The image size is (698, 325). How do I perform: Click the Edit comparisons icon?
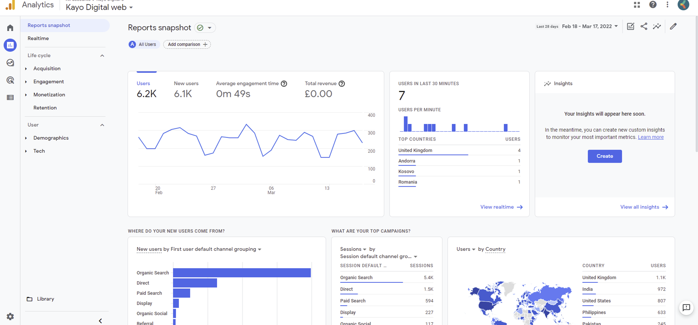click(x=630, y=26)
